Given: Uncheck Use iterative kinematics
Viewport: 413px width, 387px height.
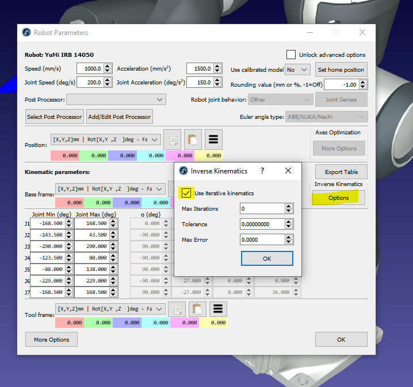Looking at the screenshot, I should click(x=186, y=193).
